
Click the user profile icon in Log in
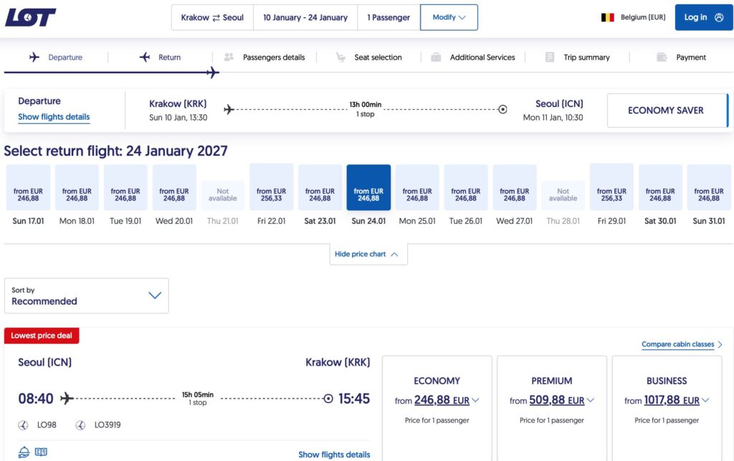(719, 17)
